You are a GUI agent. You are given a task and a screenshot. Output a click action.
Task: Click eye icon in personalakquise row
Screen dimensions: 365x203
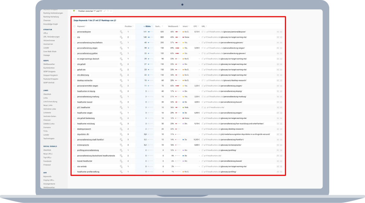277,32
